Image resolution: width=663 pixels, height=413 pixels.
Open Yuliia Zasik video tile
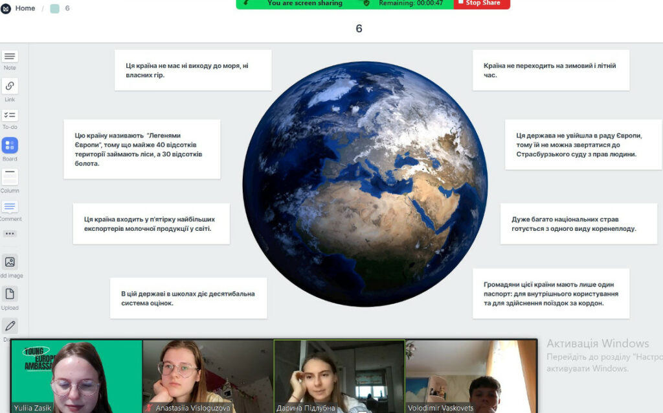[x=76, y=376]
